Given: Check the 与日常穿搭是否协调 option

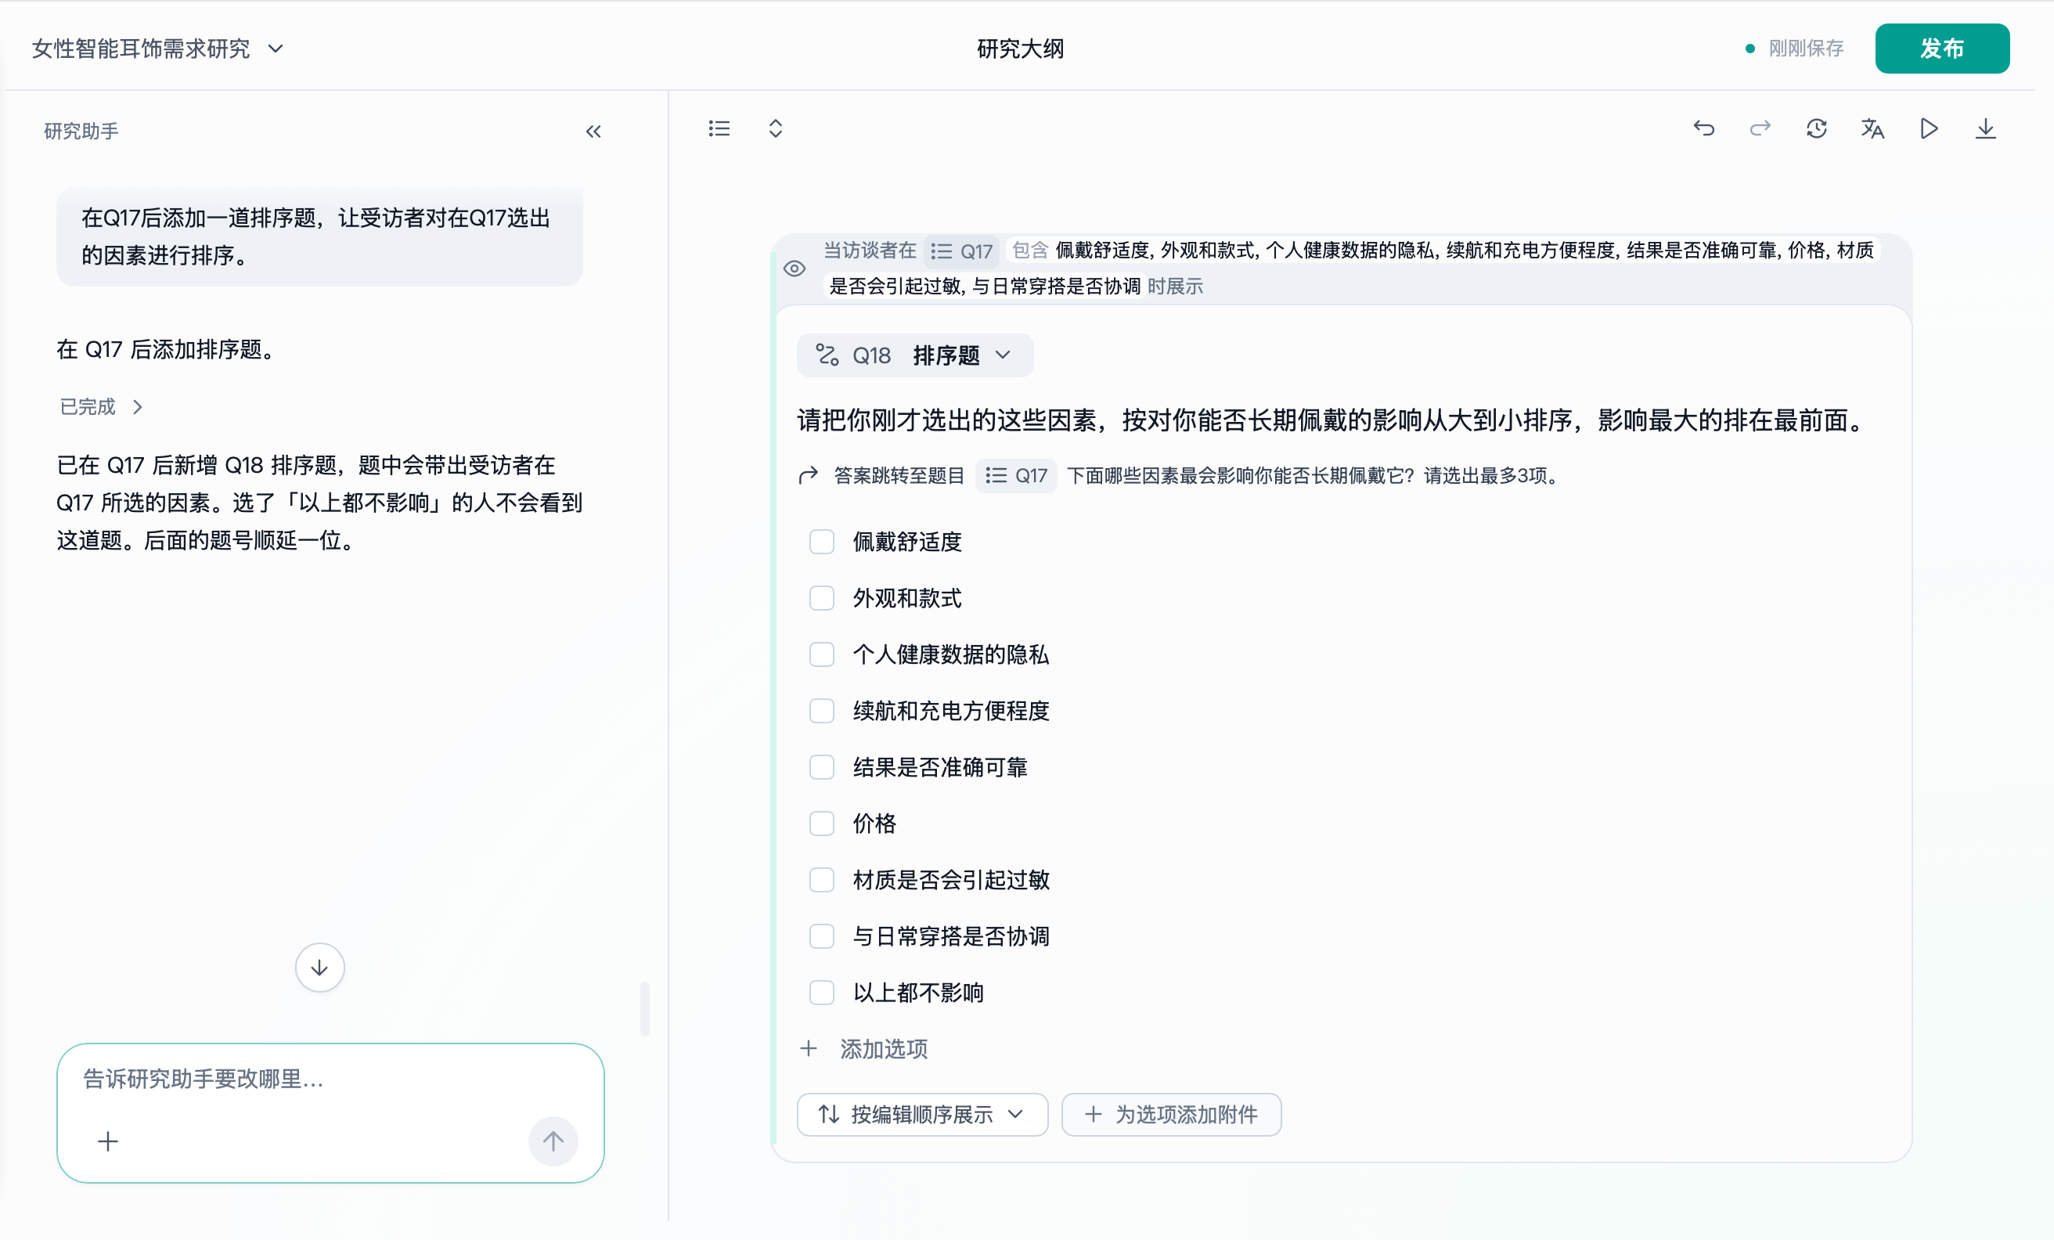Looking at the screenshot, I should [822, 936].
